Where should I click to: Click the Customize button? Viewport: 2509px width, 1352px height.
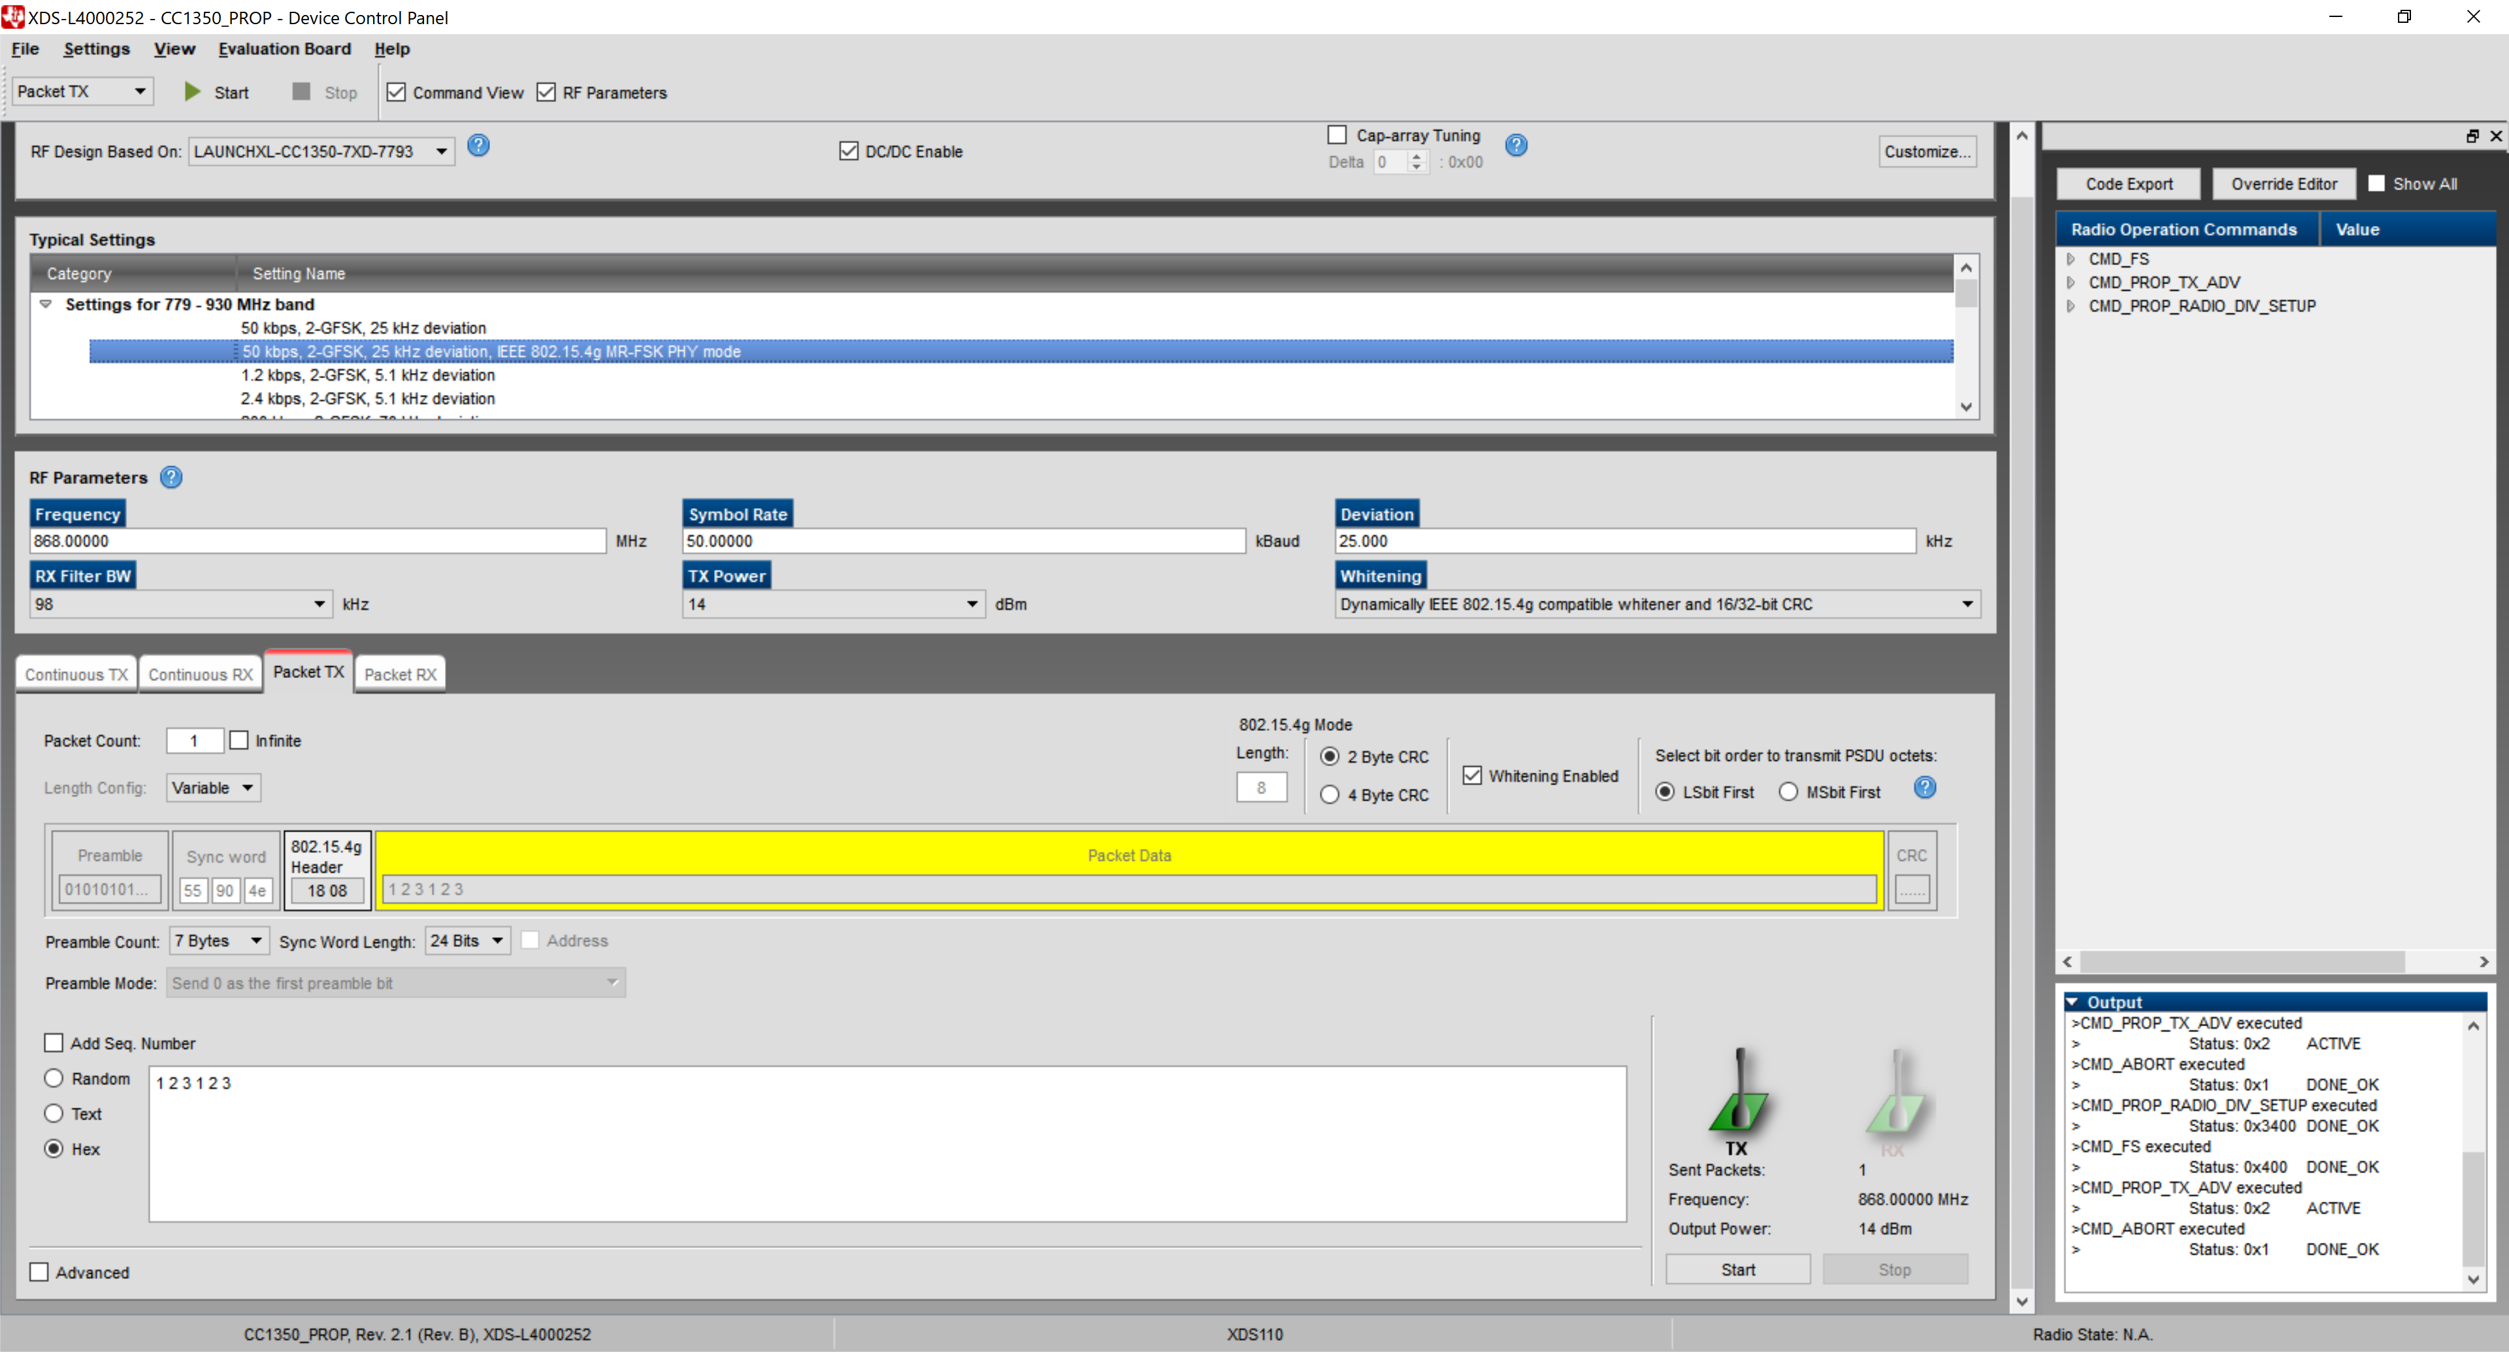(x=1927, y=151)
